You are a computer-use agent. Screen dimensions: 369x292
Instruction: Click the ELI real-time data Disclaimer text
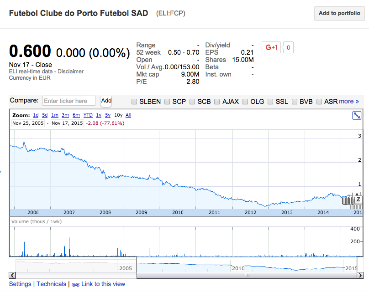pyautogui.click(x=46, y=72)
